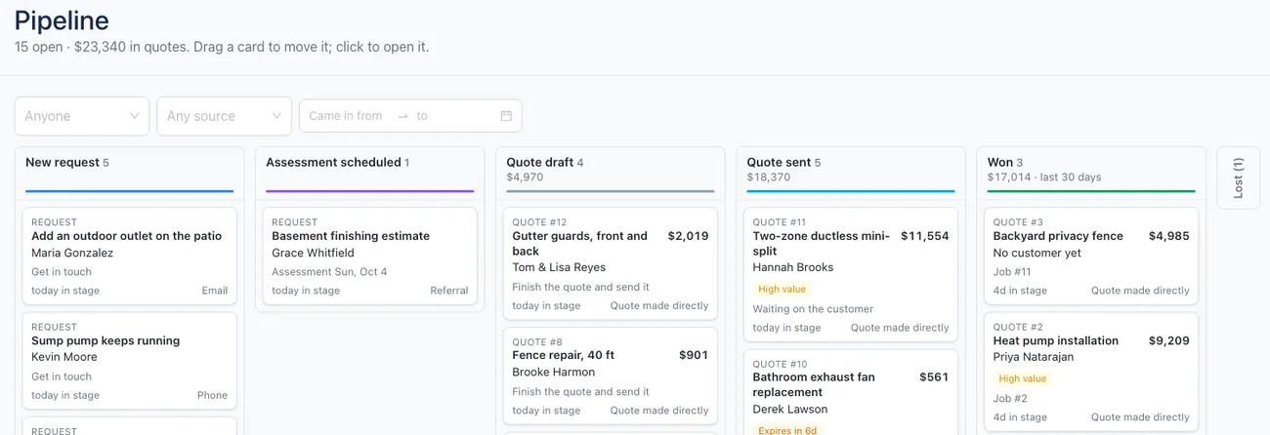Click the $9,209 quote amount
Image resolution: width=1270 pixels, height=435 pixels.
pos(1168,340)
